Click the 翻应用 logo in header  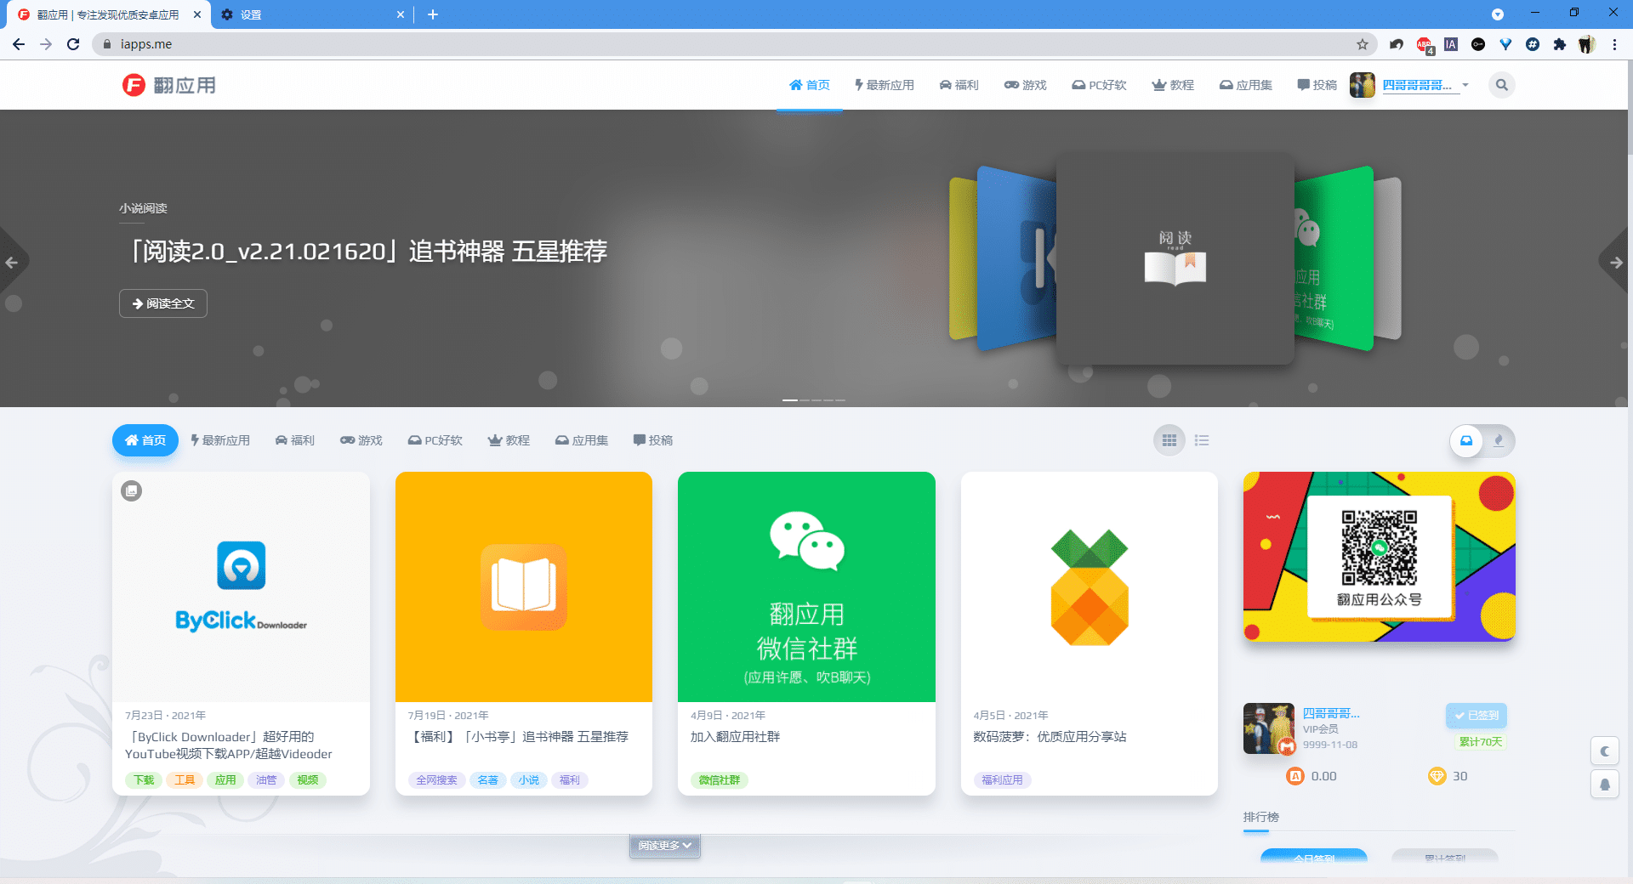pyautogui.click(x=169, y=85)
